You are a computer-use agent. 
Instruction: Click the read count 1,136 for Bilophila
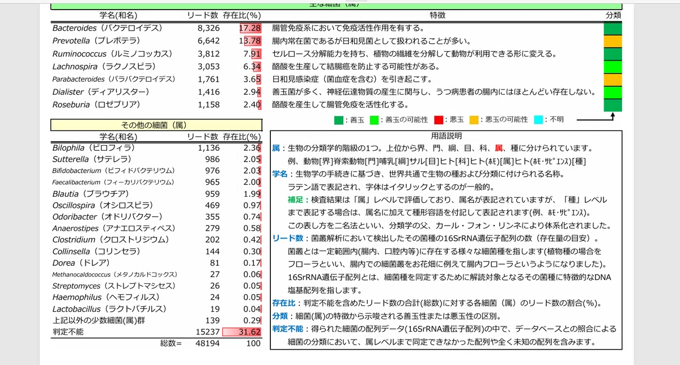pyautogui.click(x=209, y=147)
